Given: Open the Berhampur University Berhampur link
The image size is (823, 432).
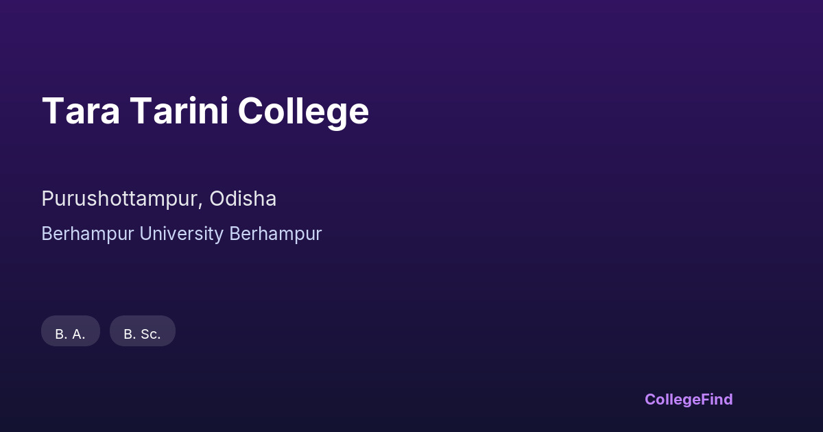Looking at the screenshot, I should [x=181, y=234].
